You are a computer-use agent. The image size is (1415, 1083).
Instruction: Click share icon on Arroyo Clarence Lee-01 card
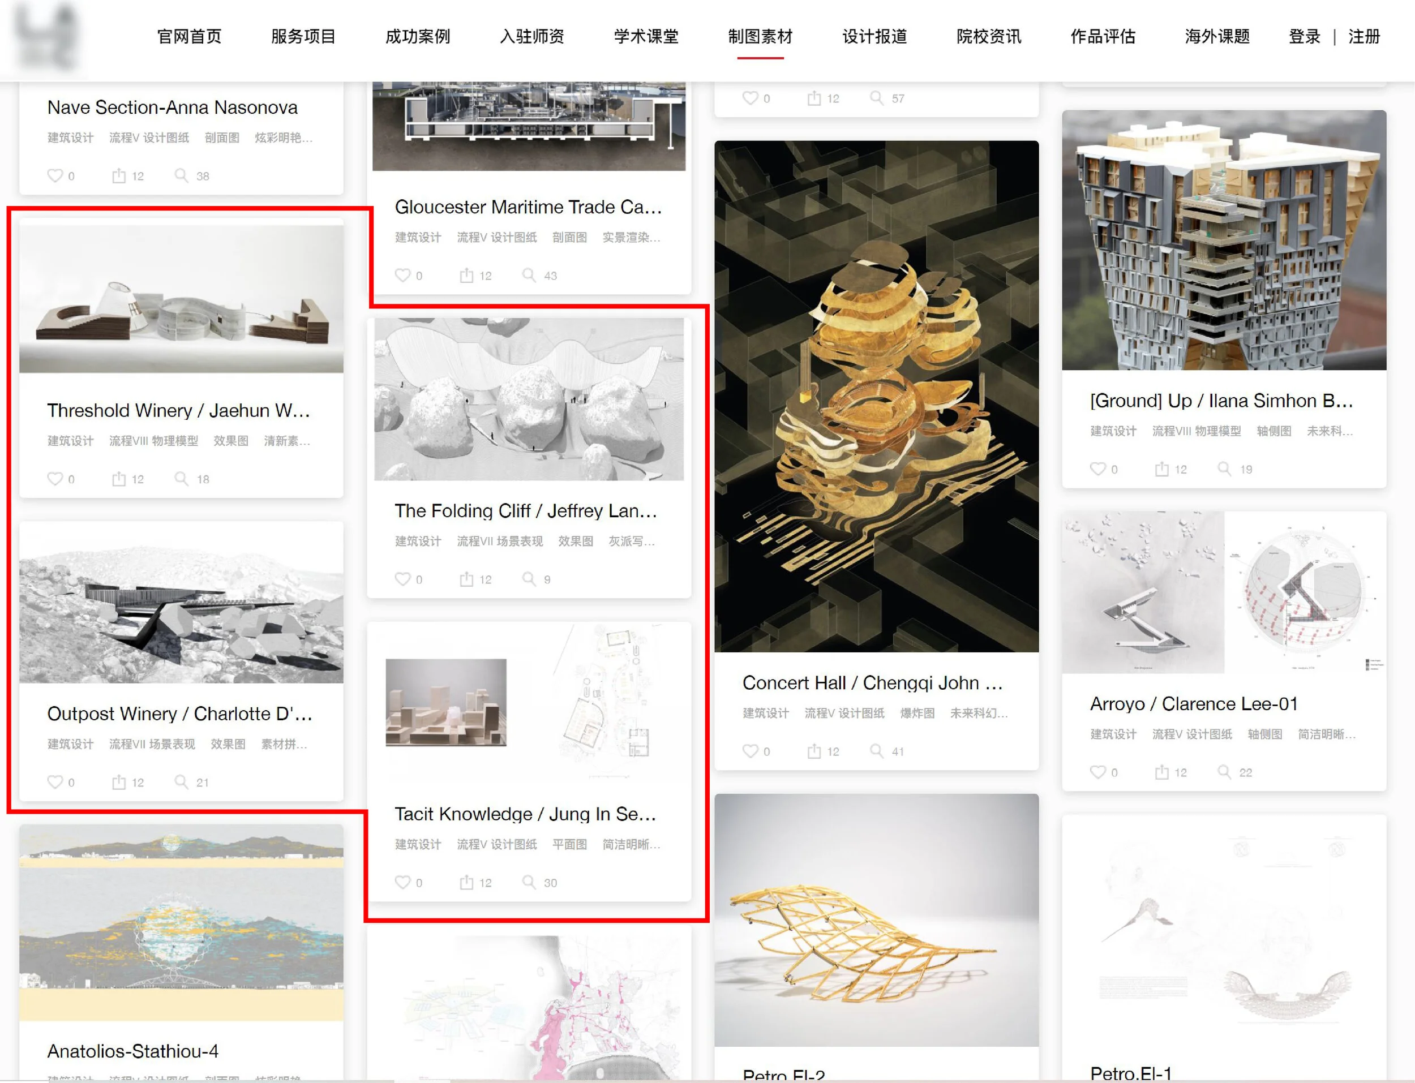click(1161, 772)
